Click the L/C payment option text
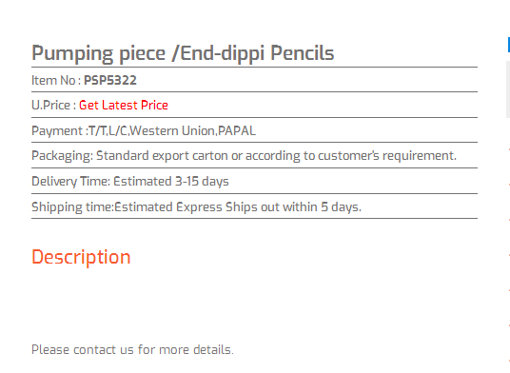This screenshot has height=373, width=510. [x=117, y=130]
